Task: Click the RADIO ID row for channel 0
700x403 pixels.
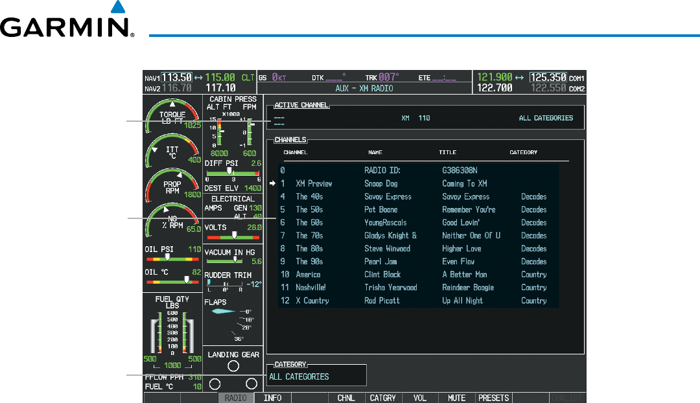Action: [x=418, y=170]
